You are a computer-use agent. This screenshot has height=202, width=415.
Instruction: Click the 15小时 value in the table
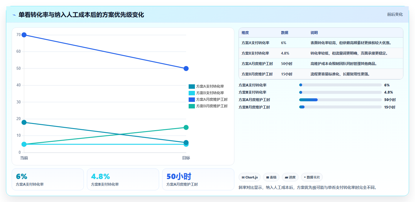(x=287, y=74)
